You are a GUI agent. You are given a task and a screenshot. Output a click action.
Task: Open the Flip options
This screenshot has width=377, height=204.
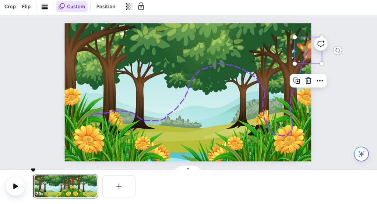(x=26, y=7)
